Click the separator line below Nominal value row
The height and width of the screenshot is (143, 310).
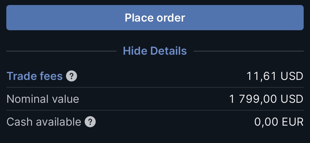[x=155, y=110]
